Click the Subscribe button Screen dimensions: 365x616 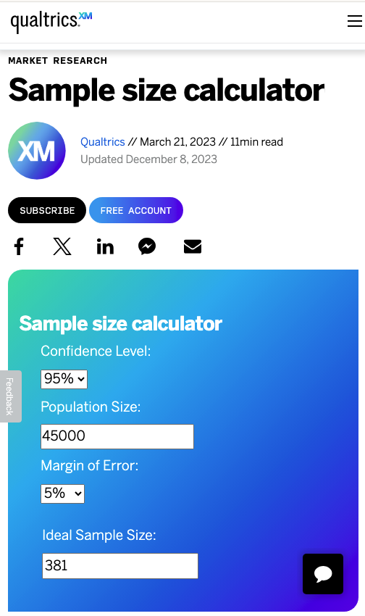[47, 210]
